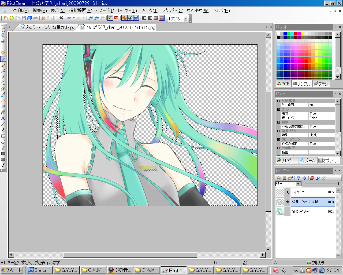Select the Hand pan tool
The width and height of the screenshot is (343, 275).
click(3, 30)
